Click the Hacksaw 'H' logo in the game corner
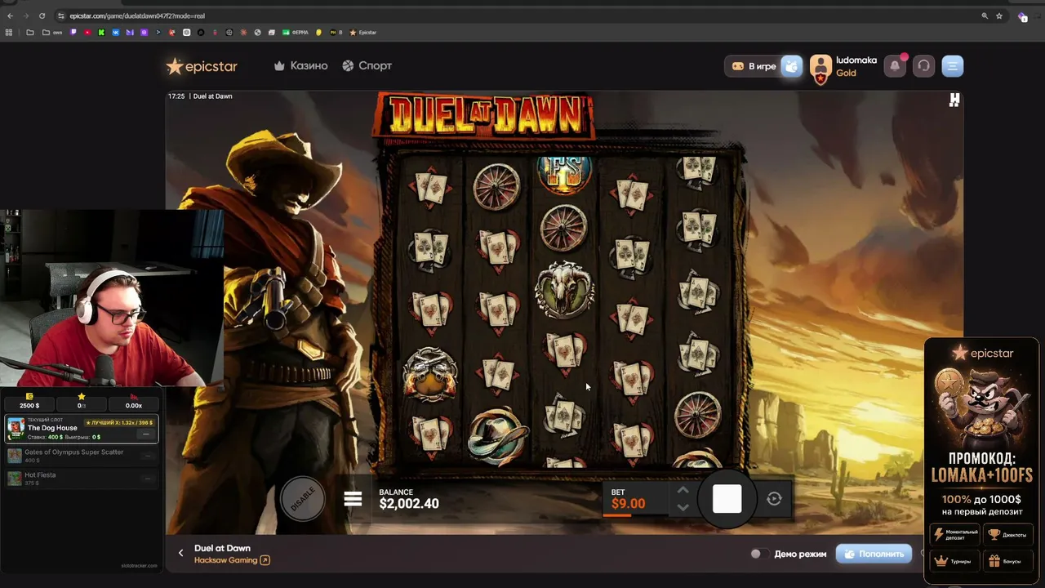This screenshot has width=1045, height=588. point(954,100)
